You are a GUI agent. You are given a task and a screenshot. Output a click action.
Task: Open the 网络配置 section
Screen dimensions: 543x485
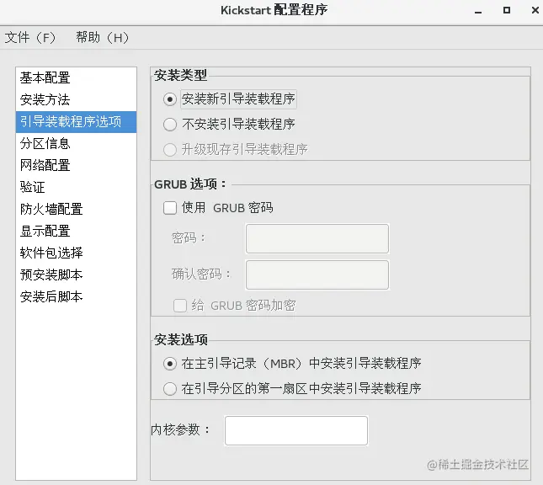click(76, 165)
